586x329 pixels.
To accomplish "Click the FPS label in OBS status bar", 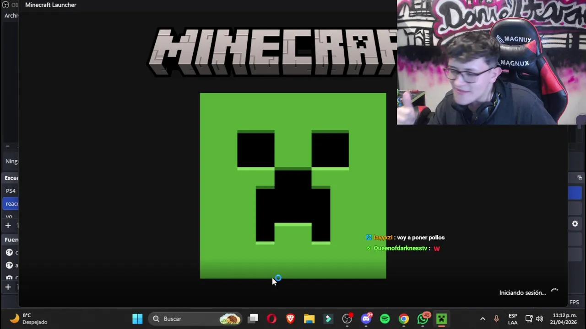I will (574, 302).
